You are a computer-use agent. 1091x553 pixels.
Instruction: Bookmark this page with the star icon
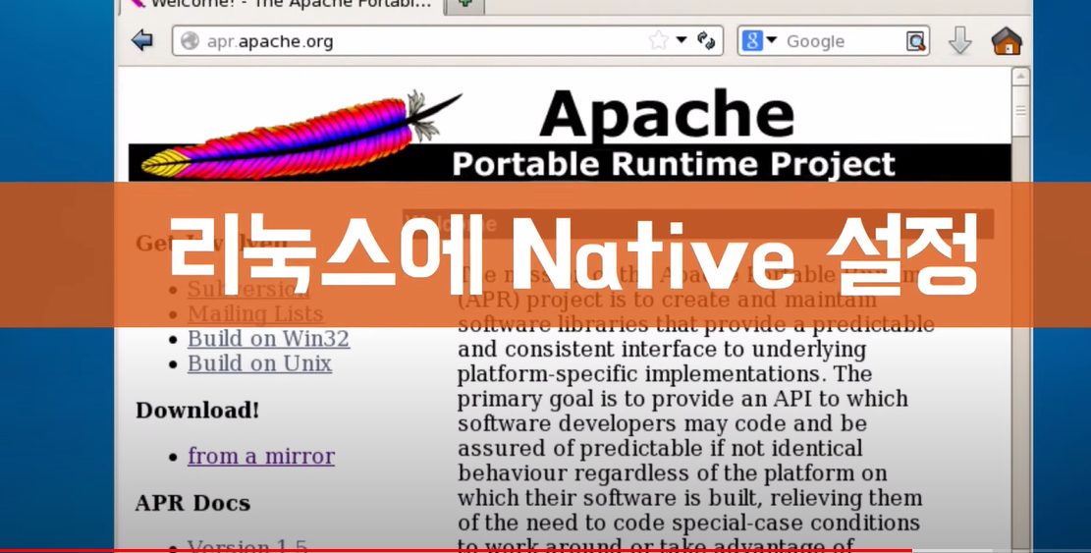coord(658,40)
